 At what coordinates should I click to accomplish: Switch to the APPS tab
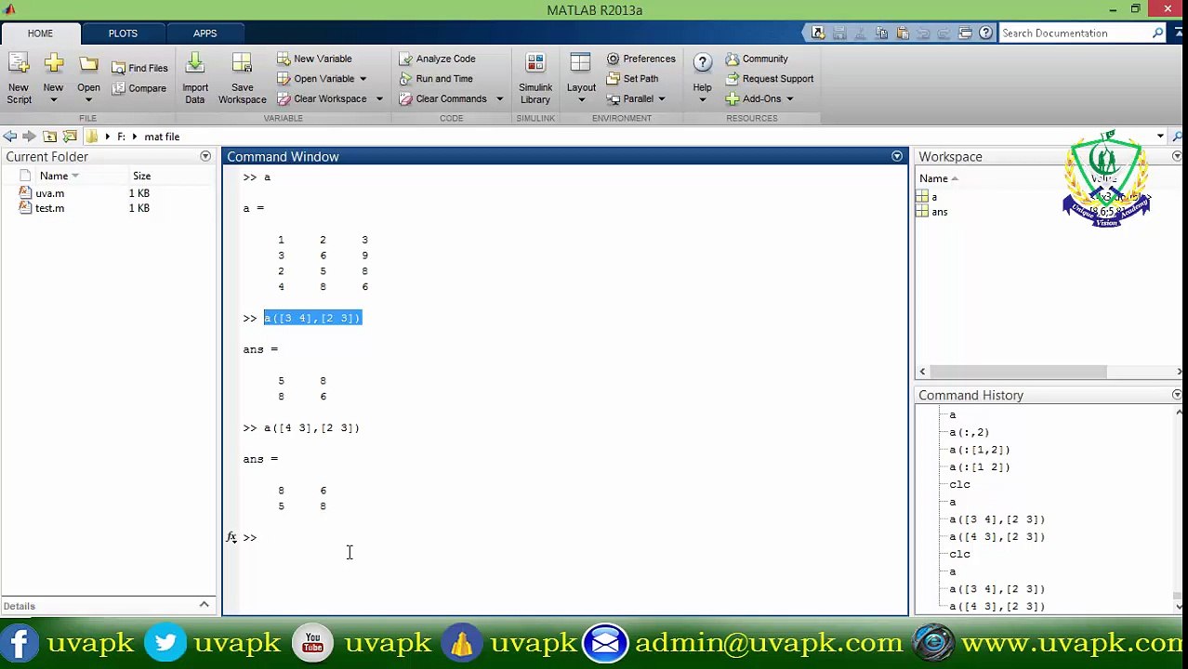(x=205, y=33)
